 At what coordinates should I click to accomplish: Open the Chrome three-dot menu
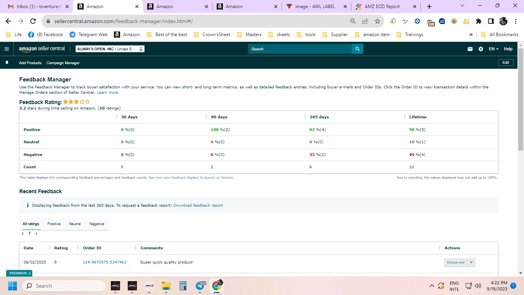(x=515, y=21)
